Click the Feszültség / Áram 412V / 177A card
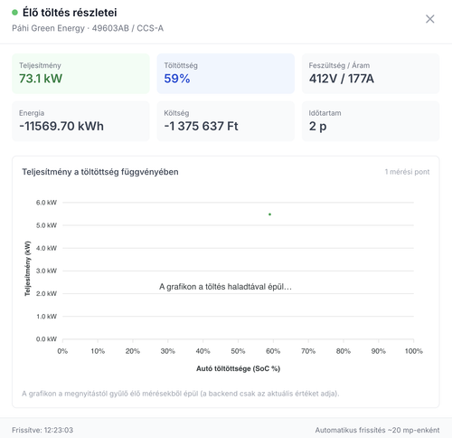This screenshot has width=452, height=438. 371,73
